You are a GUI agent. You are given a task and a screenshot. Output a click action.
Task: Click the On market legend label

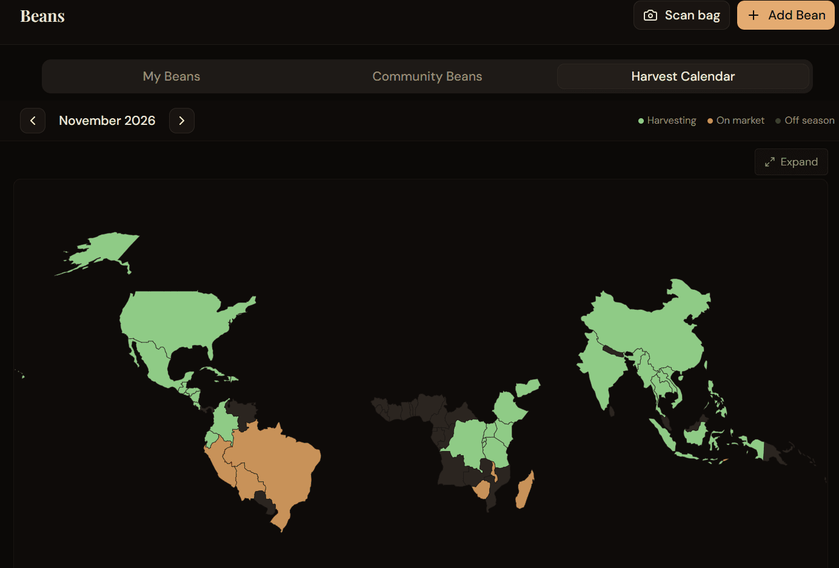click(740, 121)
